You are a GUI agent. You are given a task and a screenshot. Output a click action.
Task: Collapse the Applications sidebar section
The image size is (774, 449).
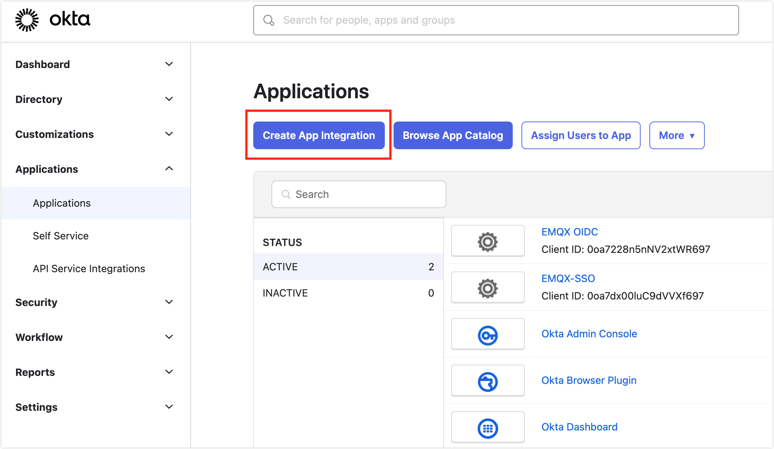[169, 169]
